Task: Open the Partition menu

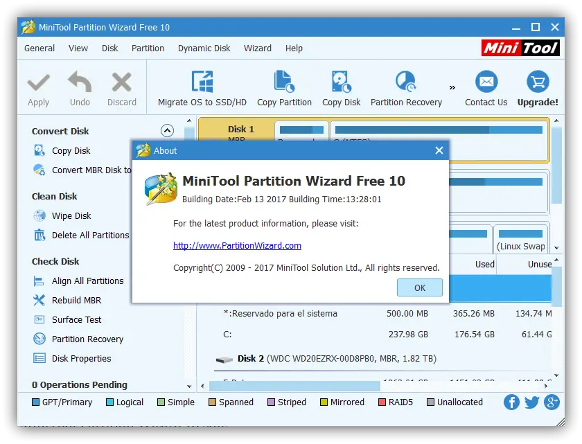Action: point(148,48)
